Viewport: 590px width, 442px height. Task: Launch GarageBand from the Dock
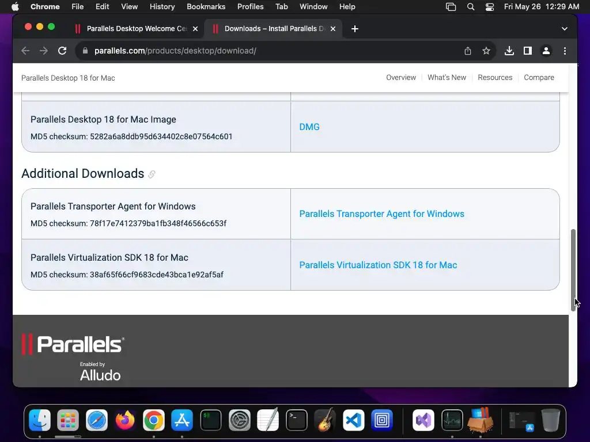325,420
